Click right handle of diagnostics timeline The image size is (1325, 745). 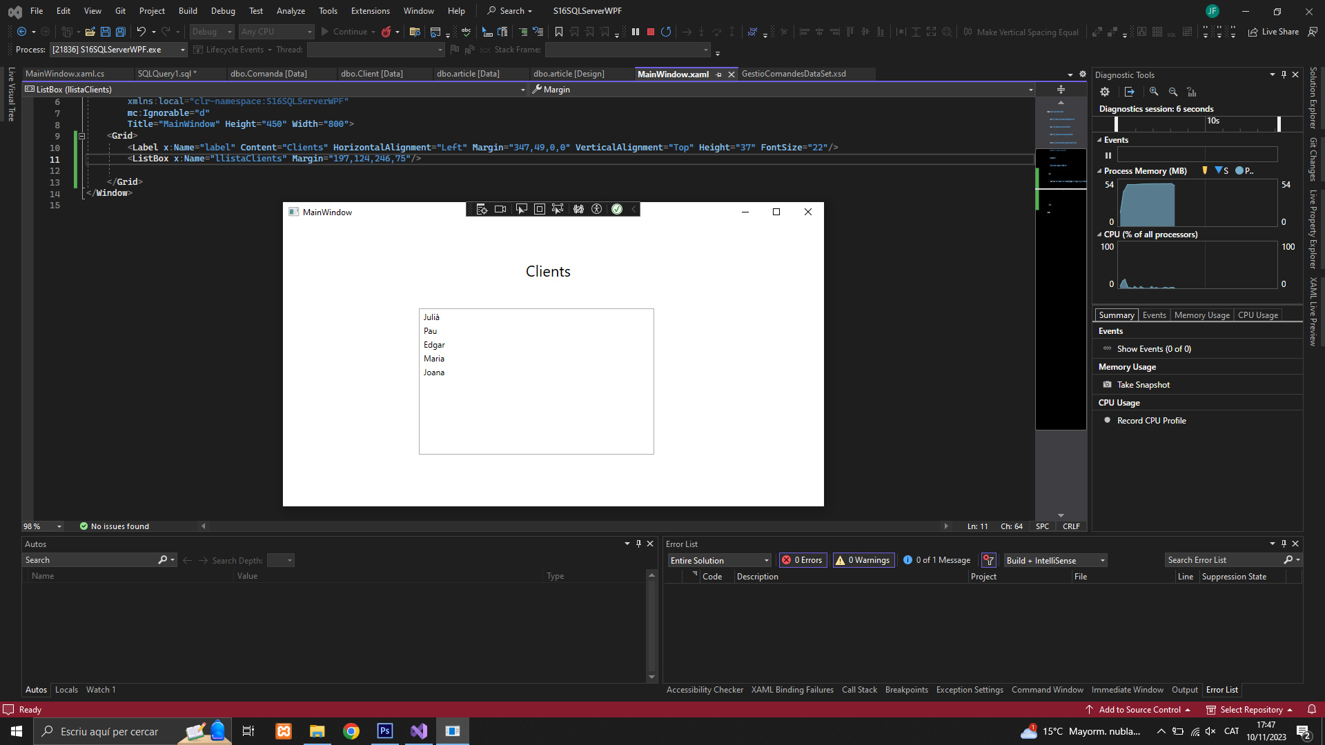[x=1279, y=123]
